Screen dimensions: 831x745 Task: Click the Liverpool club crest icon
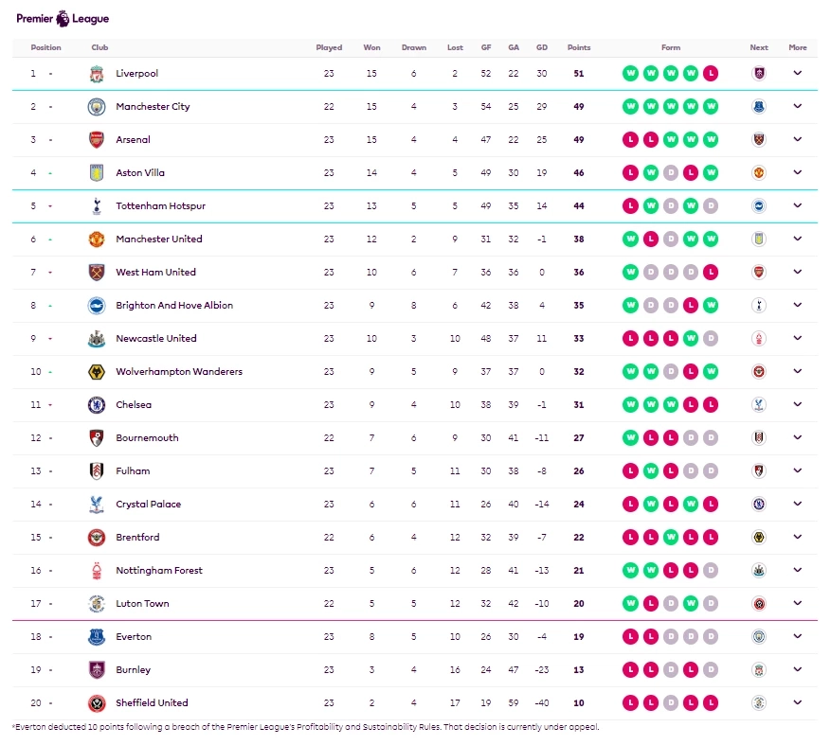pyautogui.click(x=96, y=74)
